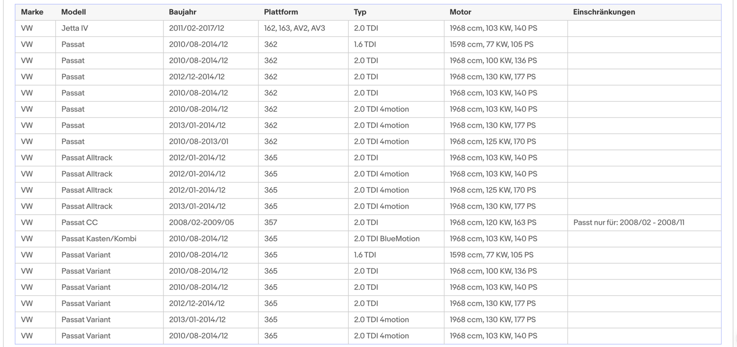The image size is (737, 347).
Task: Click platform cell '162, 163, AV2, AV3'
Action: point(303,28)
